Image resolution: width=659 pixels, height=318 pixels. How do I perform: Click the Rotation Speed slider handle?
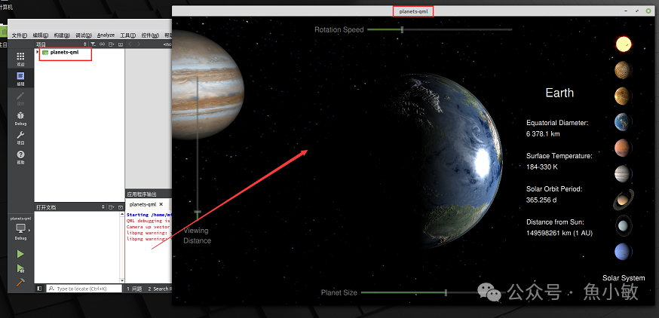point(402,29)
